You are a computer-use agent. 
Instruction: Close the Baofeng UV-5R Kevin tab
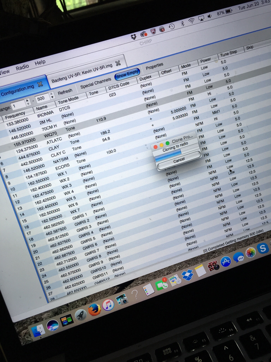click(118, 63)
